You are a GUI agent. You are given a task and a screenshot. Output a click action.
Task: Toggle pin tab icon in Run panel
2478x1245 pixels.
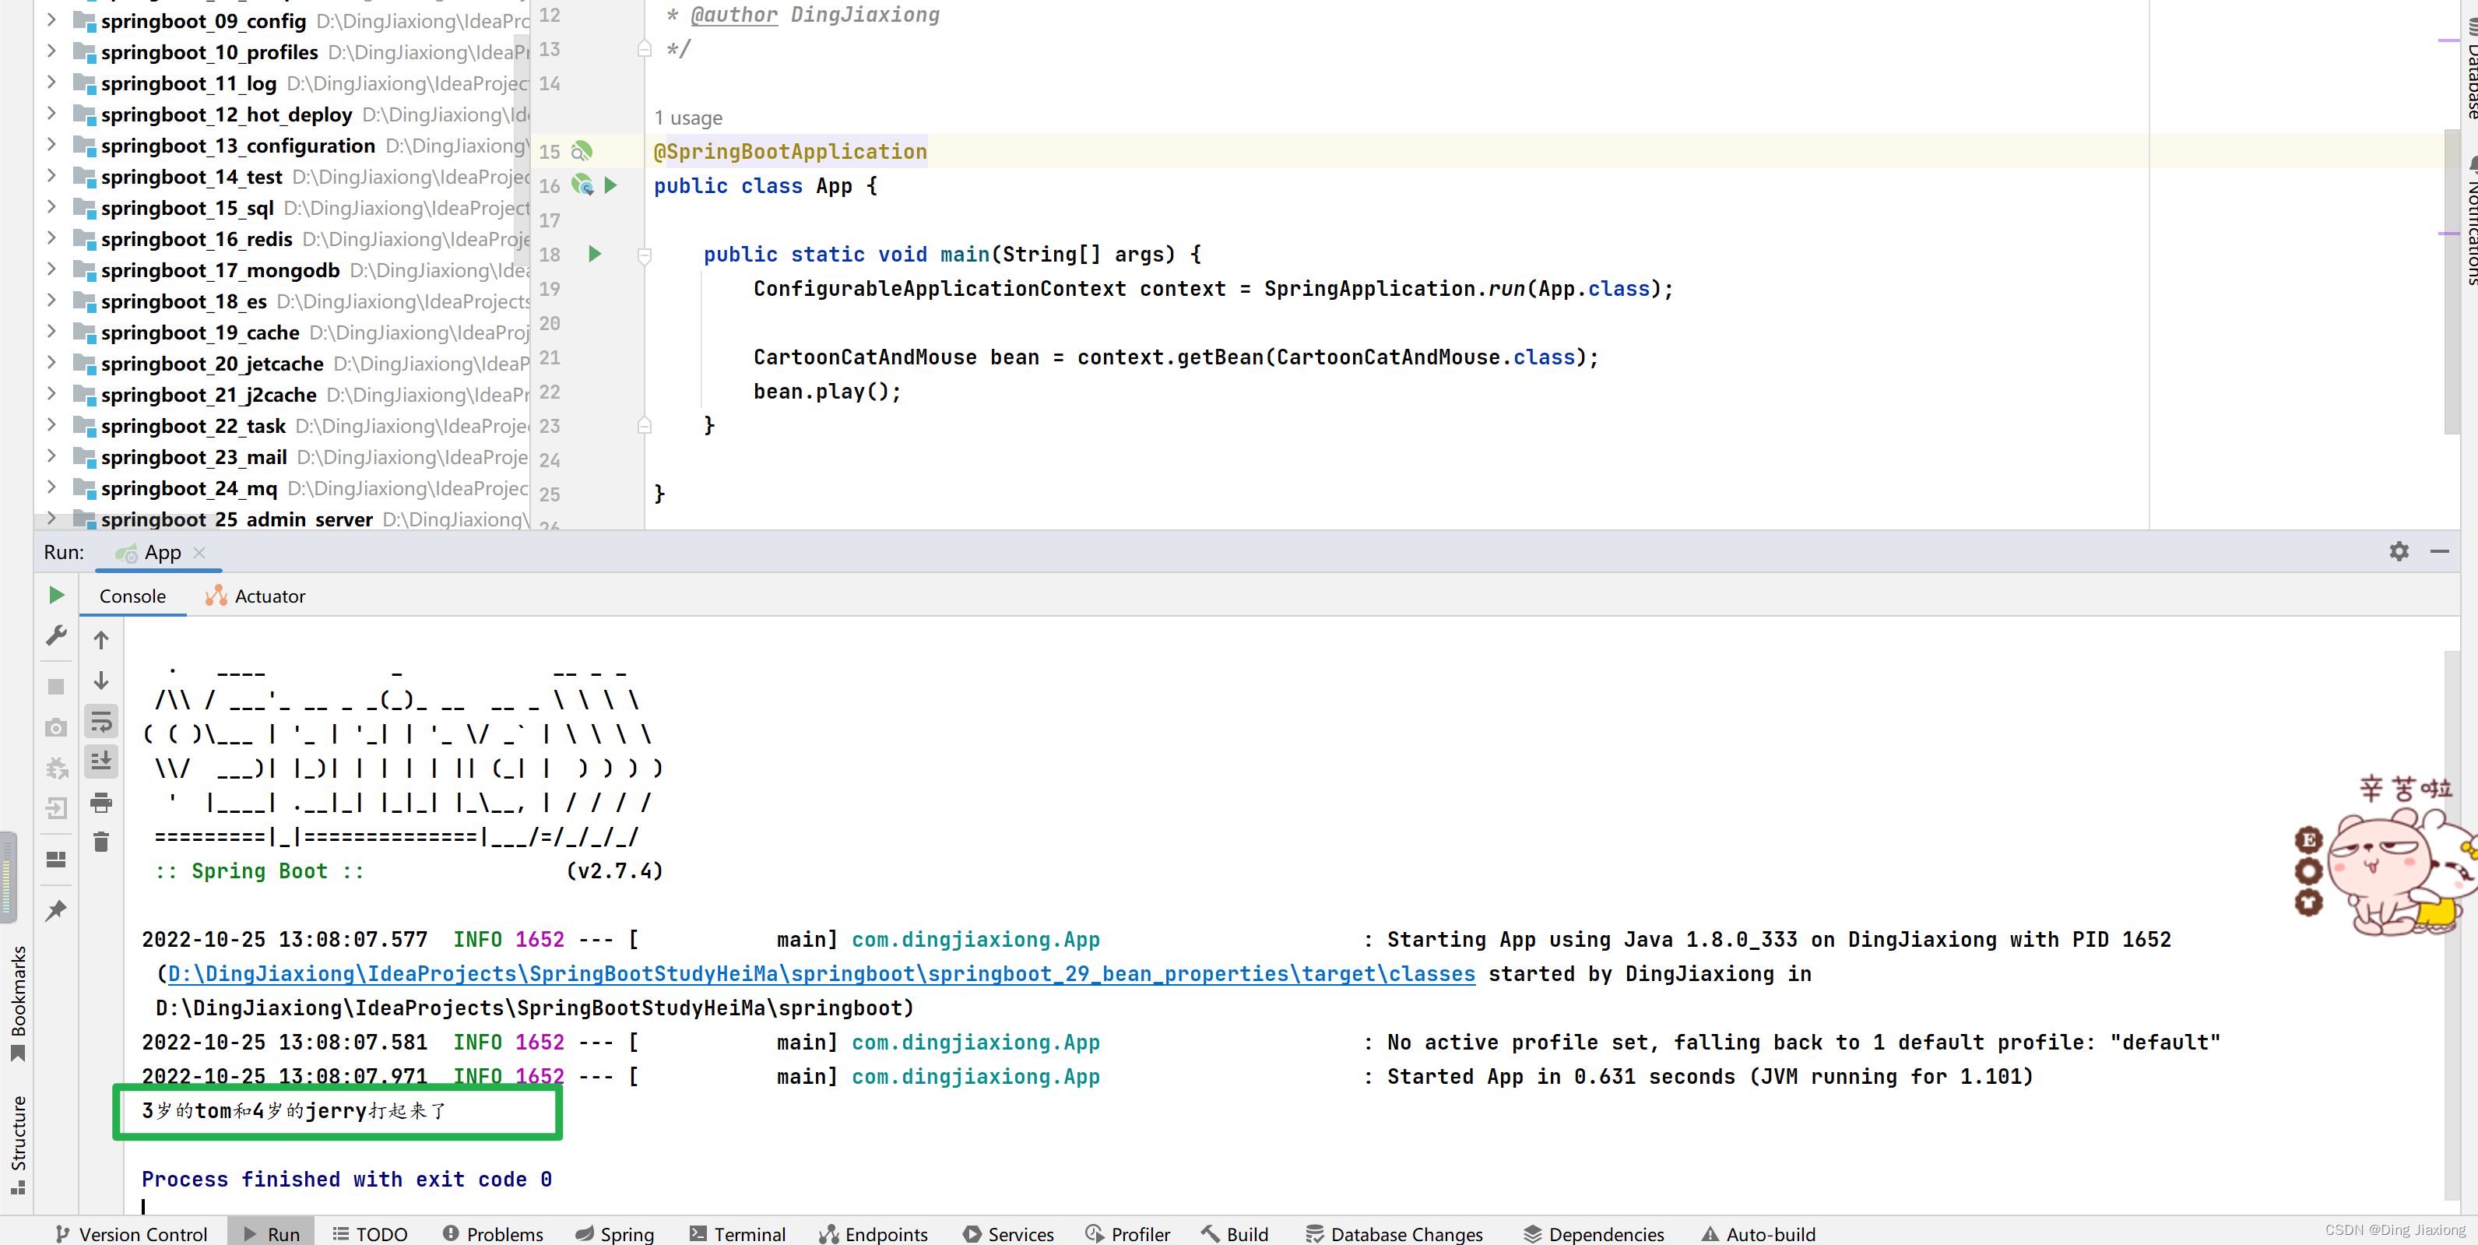click(x=57, y=910)
